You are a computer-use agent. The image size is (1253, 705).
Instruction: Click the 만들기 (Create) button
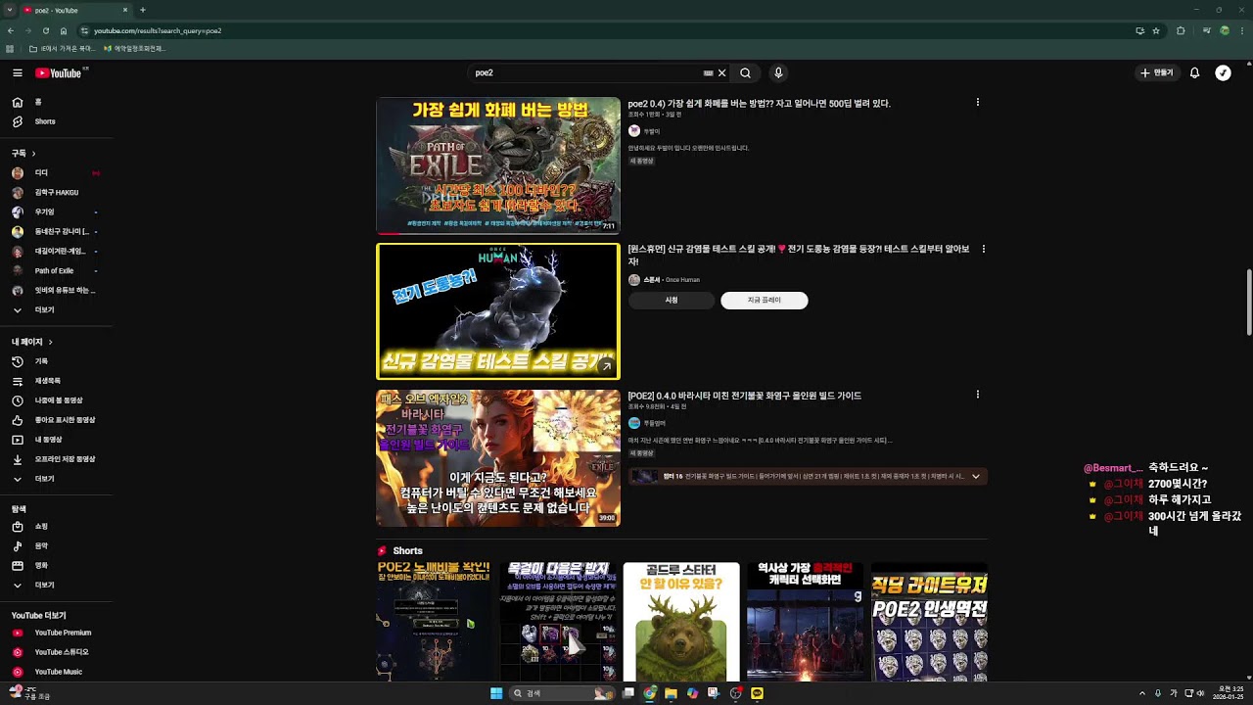[1156, 72]
